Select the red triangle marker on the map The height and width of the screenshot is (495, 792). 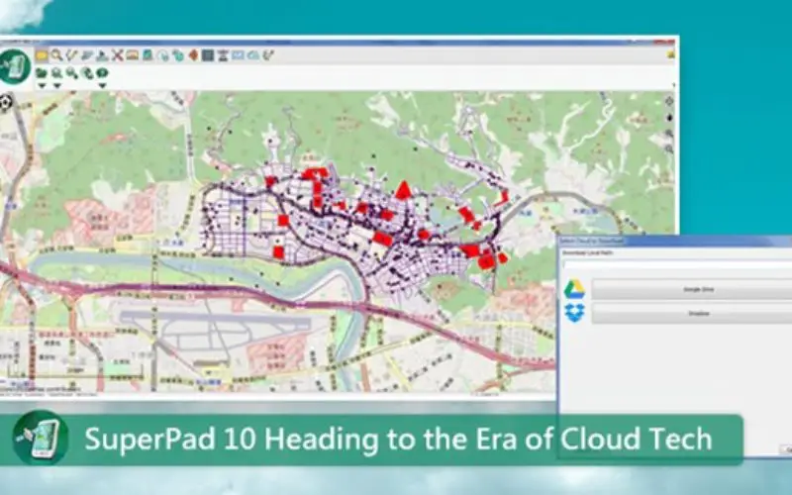point(403,190)
